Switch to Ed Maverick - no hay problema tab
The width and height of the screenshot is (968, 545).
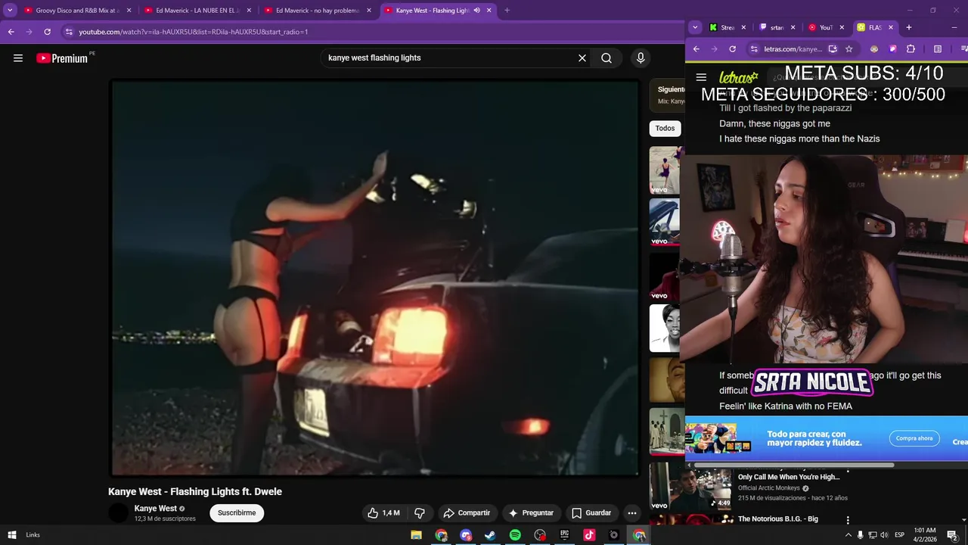coord(318,11)
